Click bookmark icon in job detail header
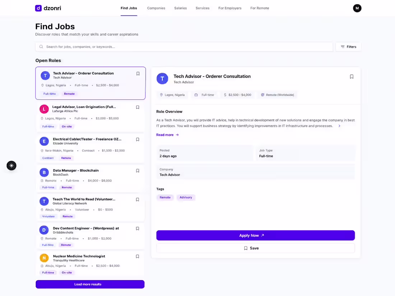The height and width of the screenshot is (296, 395). tap(352, 76)
